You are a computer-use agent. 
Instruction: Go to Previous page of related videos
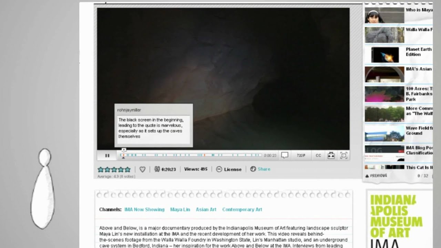coord(376,176)
